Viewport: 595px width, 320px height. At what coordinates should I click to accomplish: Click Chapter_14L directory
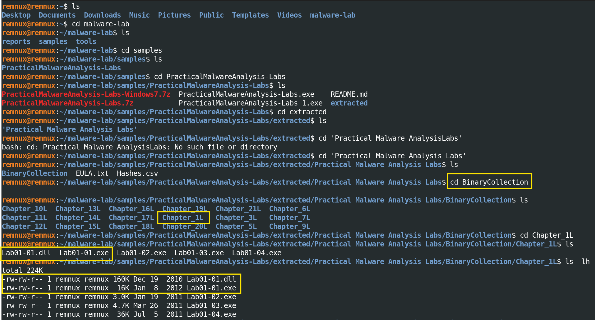point(78,218)
